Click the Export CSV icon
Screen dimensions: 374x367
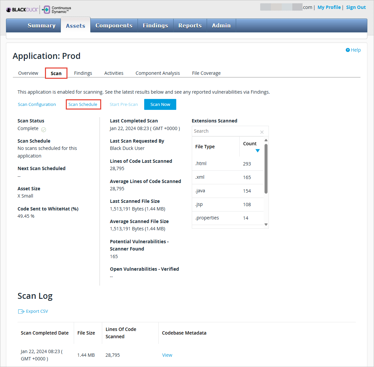point(21,311)
